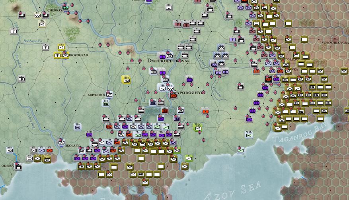
Task: Select purple HQ counter north of Nikolaev
Action: pos(89,135)
